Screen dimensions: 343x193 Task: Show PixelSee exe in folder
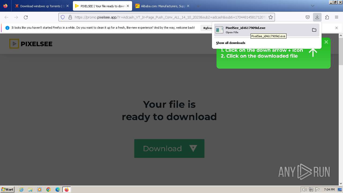click(314, 30)
